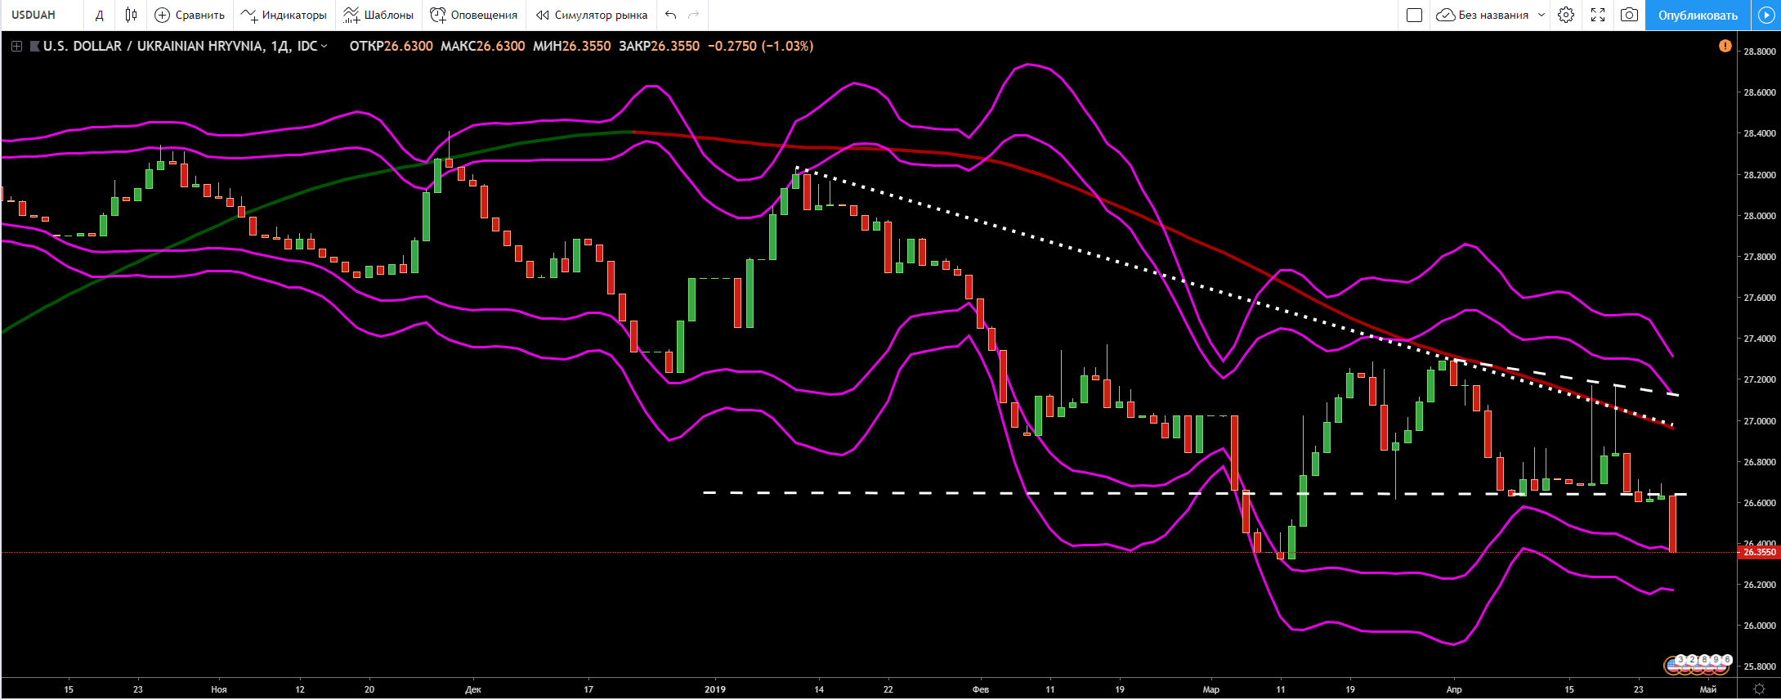Click the Май label on time axis
The image size is (1781, 700).
(x=1708, y=689)
